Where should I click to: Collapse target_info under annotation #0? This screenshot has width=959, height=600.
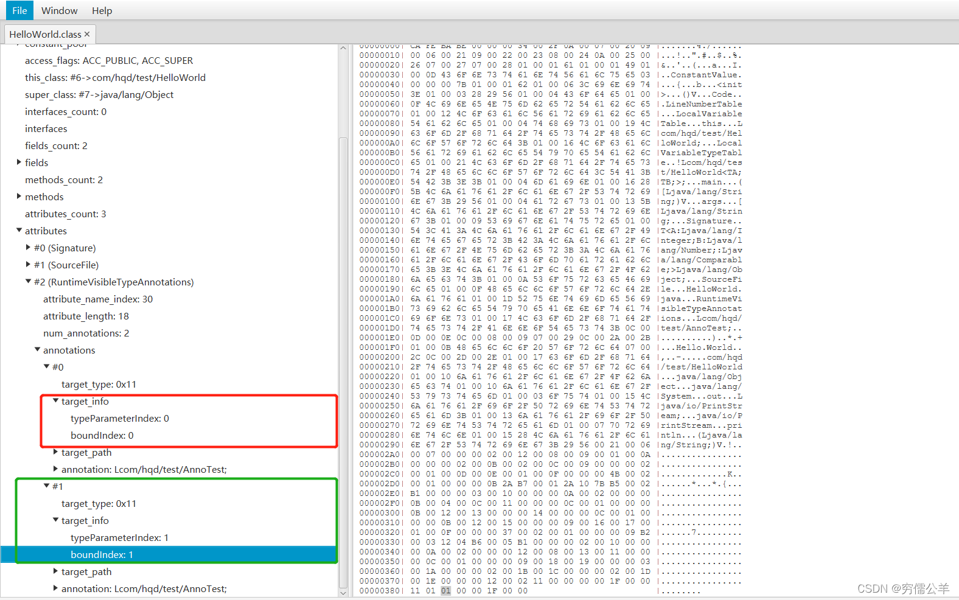click(x=55, y=401)
